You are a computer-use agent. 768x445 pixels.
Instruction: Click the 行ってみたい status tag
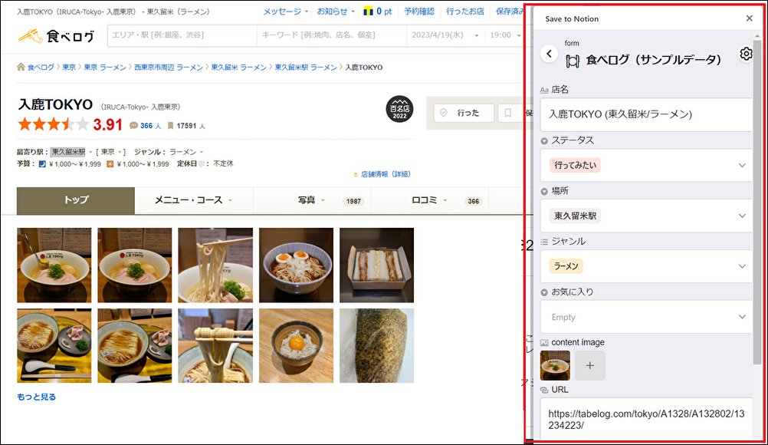tap(575, 165)
